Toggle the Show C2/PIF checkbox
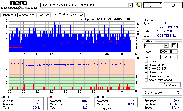183x111 pixels. (146, 69)
